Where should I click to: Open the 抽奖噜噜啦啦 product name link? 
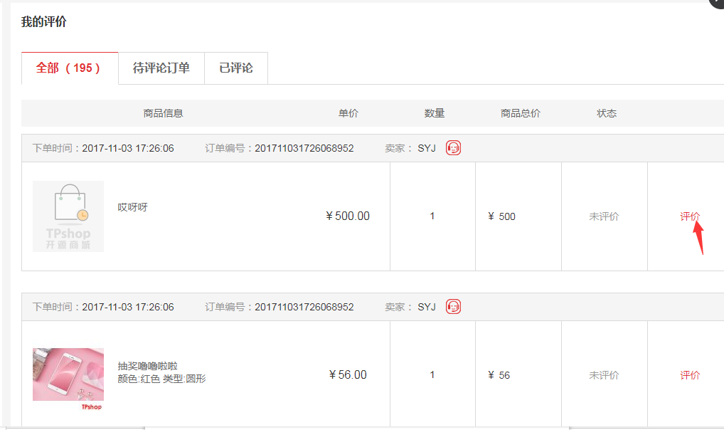tap(148, 366)
